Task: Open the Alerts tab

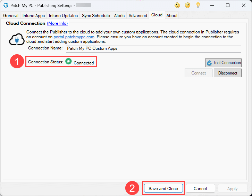Action: tap(119, 16)
